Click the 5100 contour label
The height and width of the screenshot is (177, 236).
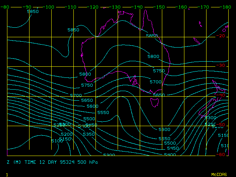coord(57,141)
